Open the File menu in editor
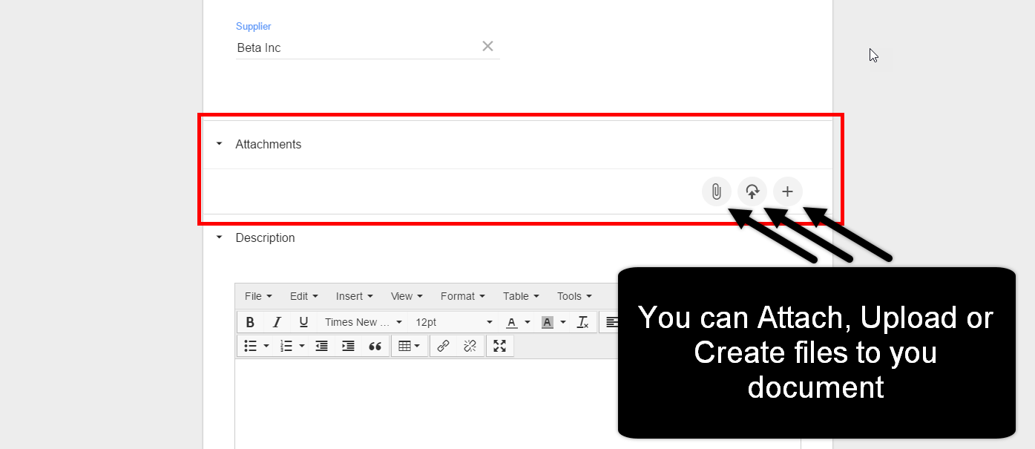 [258, 296]
